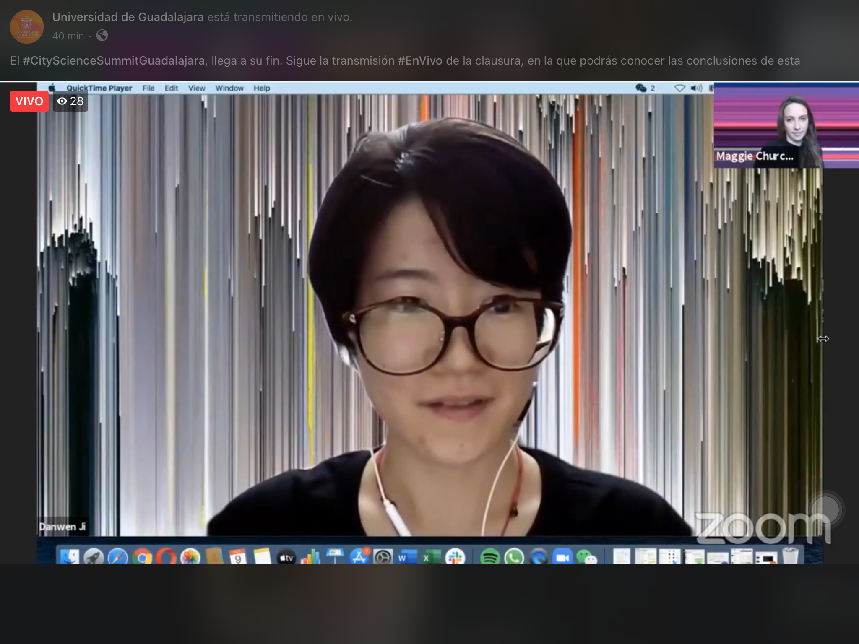Open Spotify from the dock
Viewport: 859px width, 644px height.
click(x=489, y=557)
